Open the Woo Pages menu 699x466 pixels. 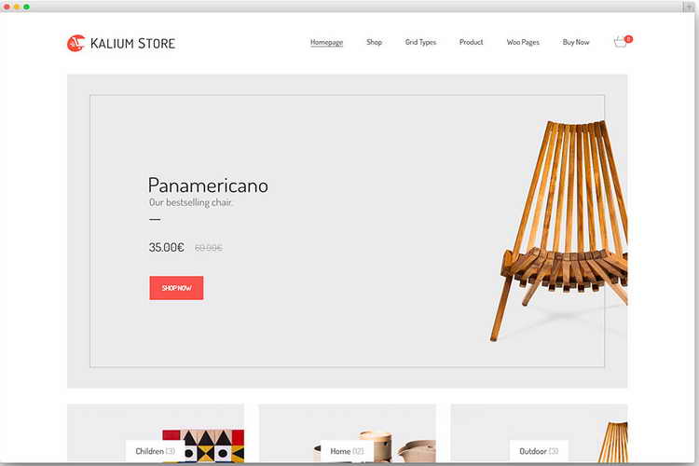tap(523, 42)
